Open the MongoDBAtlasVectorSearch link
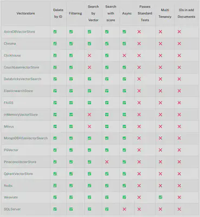Screen dimensions: 200x217 pos(26,138)
